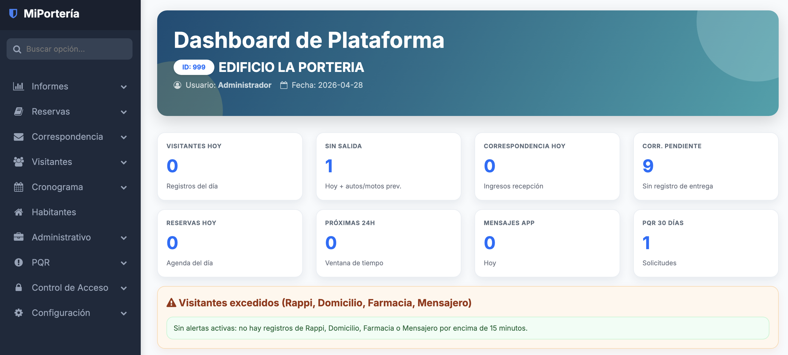This screenshot has width=788, height=355.
Task: Click the Correspondencia envelope icon
Action: 18,137
